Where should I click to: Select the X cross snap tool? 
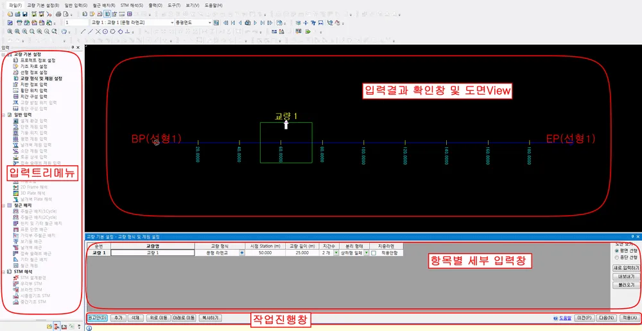tap(98, 31)
